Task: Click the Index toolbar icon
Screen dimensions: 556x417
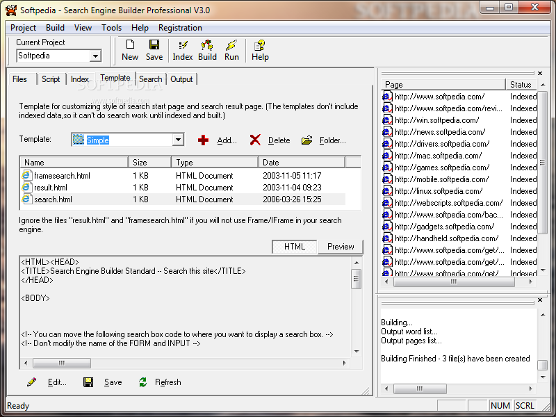Action: [x=183, y=45]
